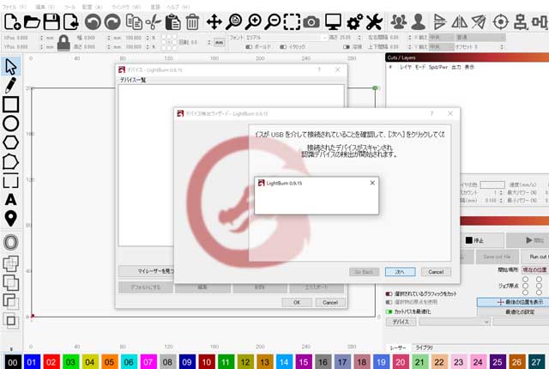Click the XPos input field
Image resolution: width=549 pixels, height=369 pixels.
(31, 38)
